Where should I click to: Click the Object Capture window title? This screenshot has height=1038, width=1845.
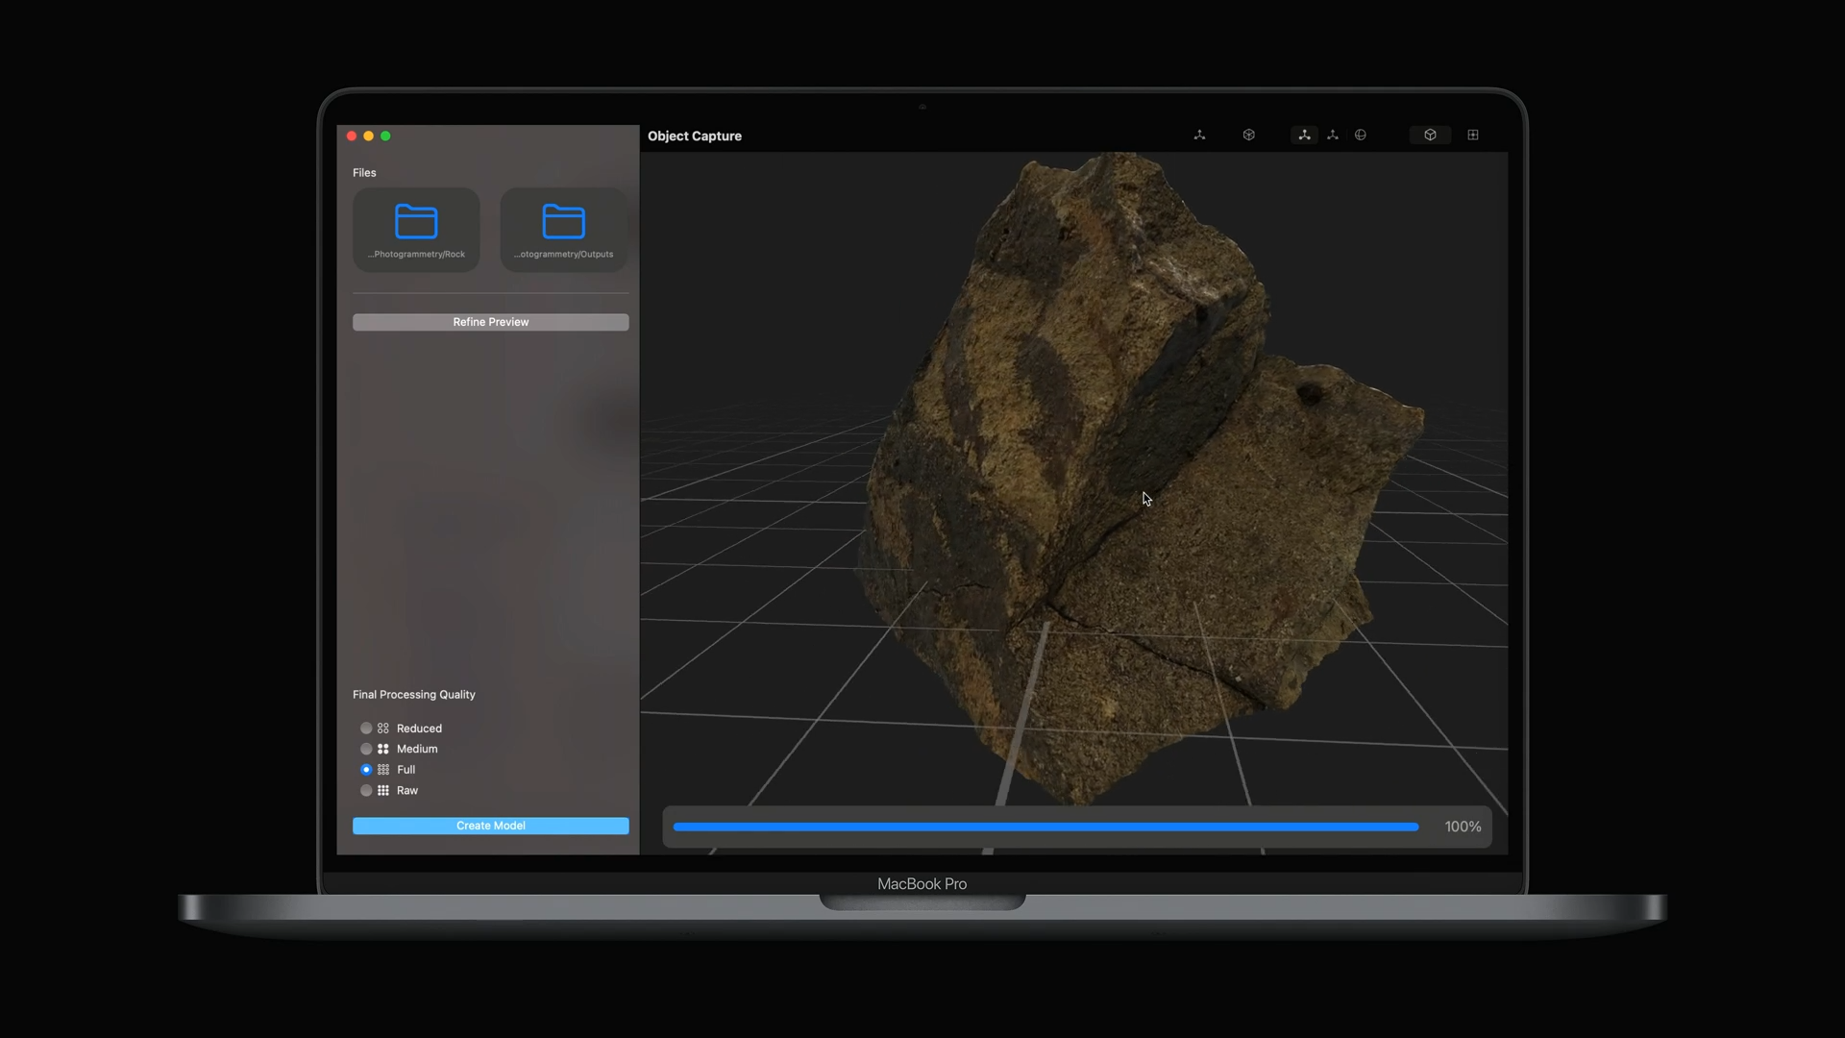point(694,136)
